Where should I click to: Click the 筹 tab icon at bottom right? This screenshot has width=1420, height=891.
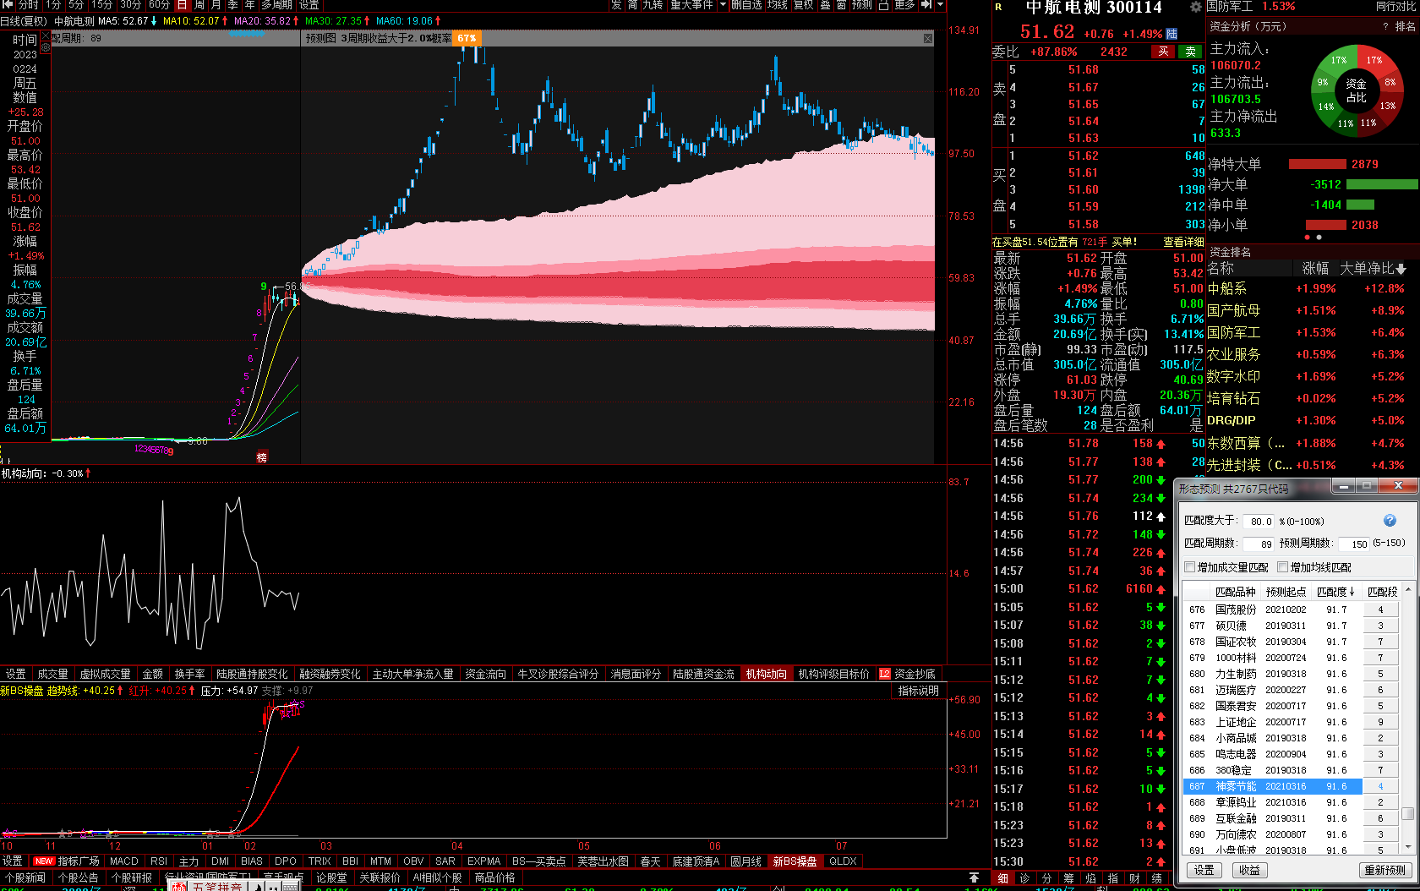point(1068,878)
